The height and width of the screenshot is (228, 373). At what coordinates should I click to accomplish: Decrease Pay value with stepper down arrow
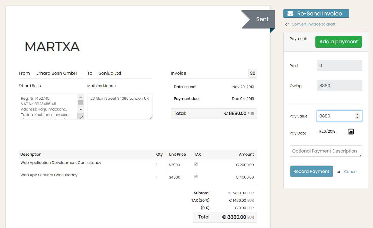pyautogui.click(x=357, y=118)
